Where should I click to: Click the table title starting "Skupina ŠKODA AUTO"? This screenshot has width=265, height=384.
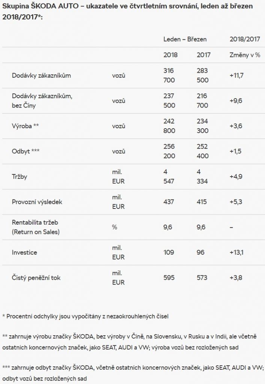click(127, 11)
